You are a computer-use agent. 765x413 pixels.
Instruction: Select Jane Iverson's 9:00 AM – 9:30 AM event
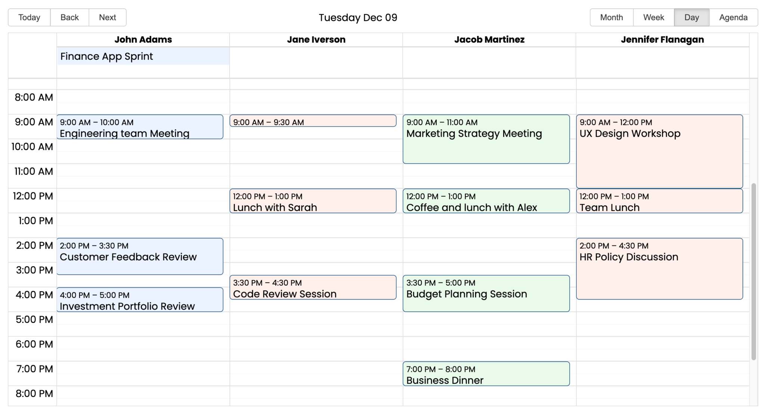click(313, 121)
